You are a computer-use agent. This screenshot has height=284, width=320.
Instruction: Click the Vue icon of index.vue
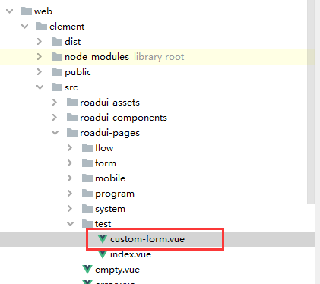(103, 254)
